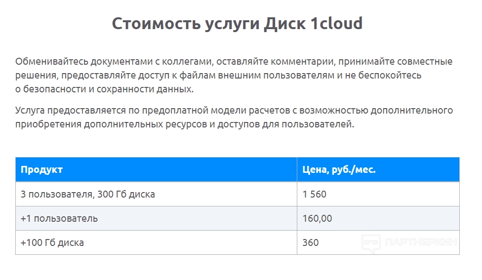Click the price cell showing 1 560
The width and height of the screenshot is (482, 280).
coord(315,194)
